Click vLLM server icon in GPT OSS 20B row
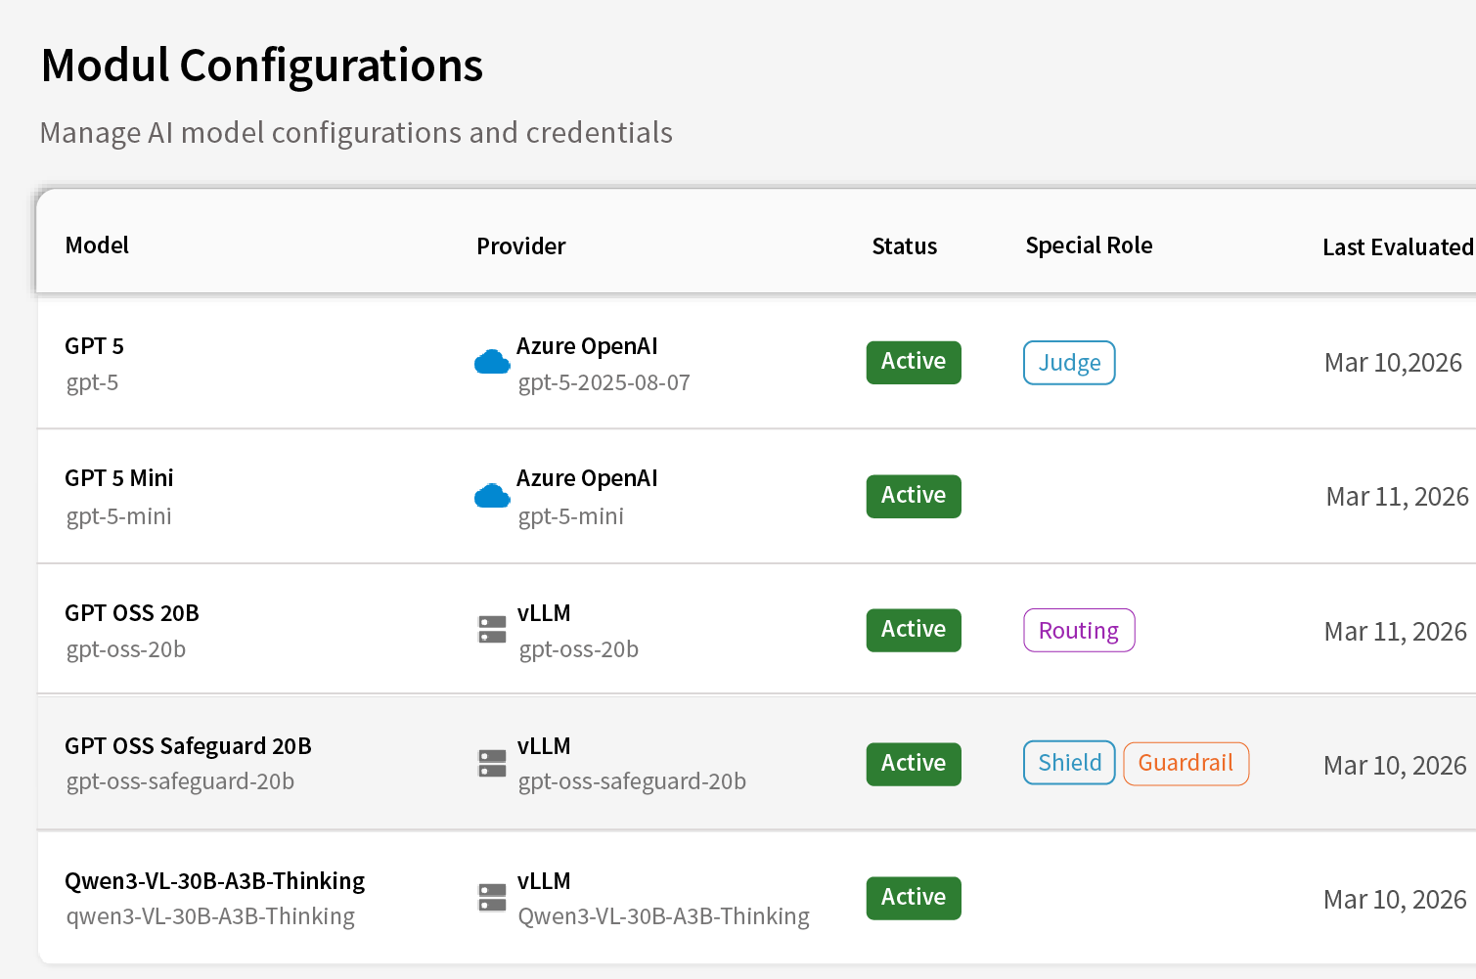This screenshot has width=1476, height=979. point(492,630)
